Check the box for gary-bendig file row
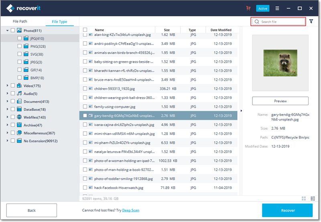 (x=85, y=116)
